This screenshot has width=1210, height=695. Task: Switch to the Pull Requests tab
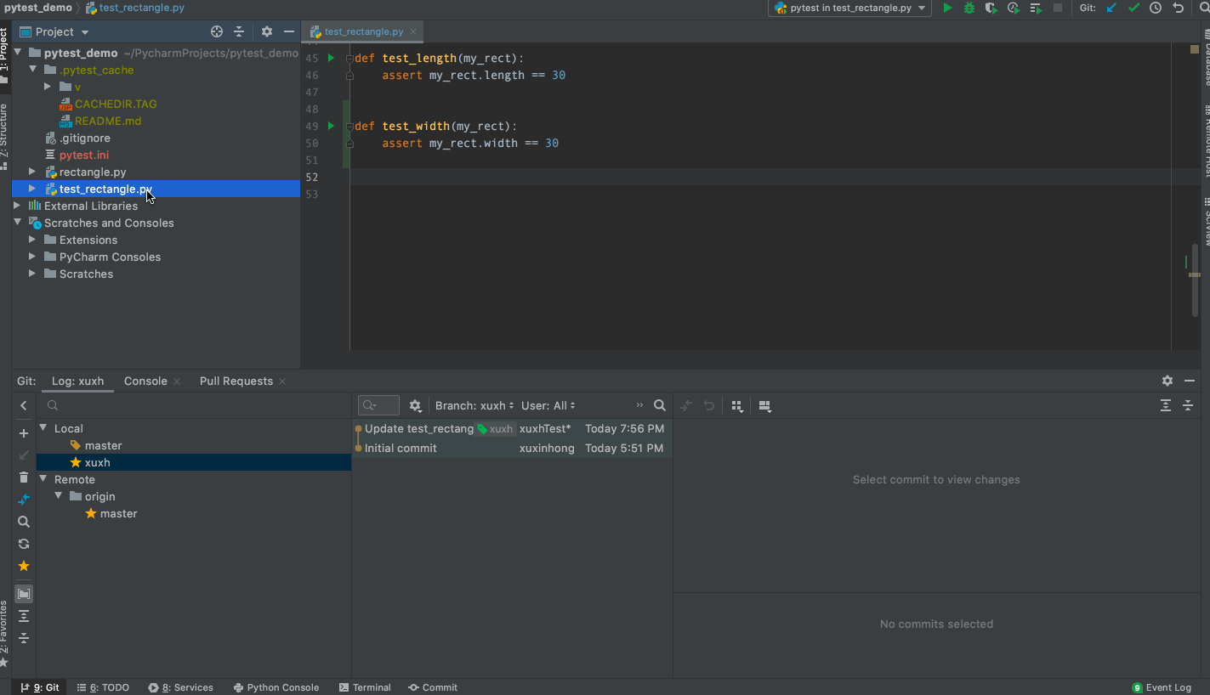[x=236, y=381]
